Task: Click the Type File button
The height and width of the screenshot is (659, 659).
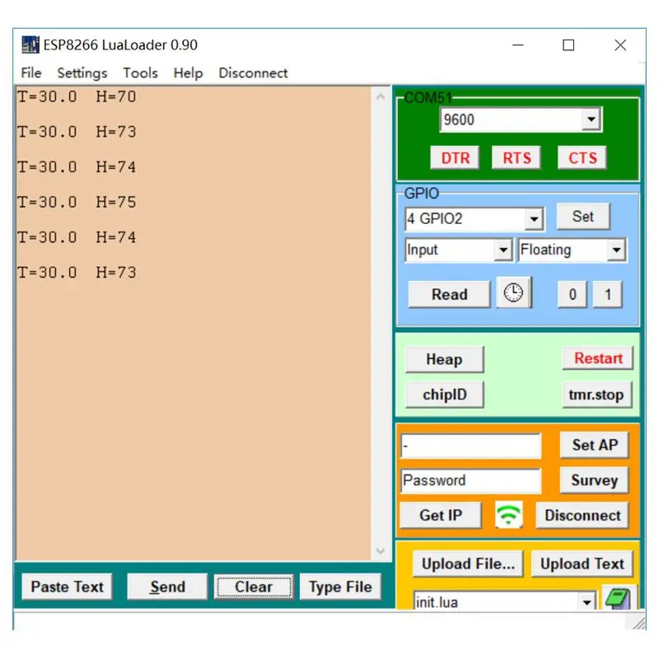Action: tap(340, 587)
